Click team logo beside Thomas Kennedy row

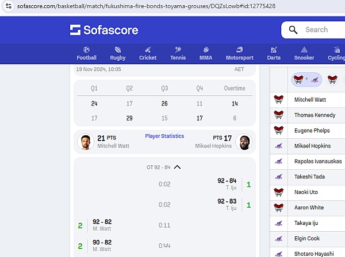278,115
